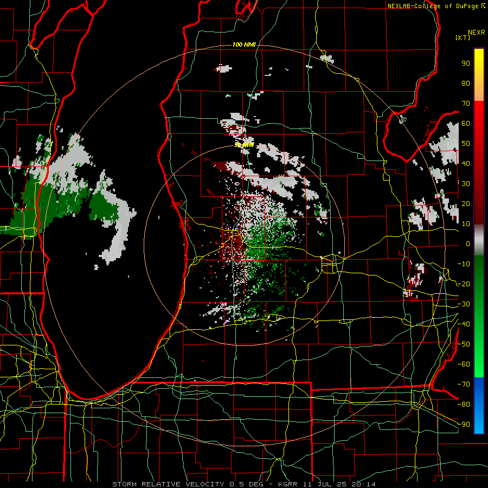The height and width of the screenshot is (488, 488).
Task: Click the -30 knot scale label
Action: click(464, 304)
